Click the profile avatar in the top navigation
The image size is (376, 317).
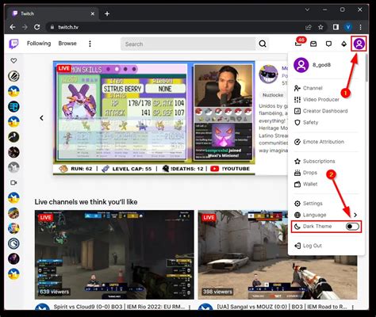359,44
